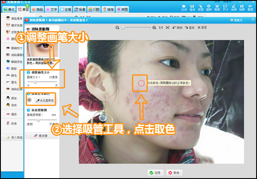Maximize the 消除黑眼圈 dialog window

click(253, 20)
